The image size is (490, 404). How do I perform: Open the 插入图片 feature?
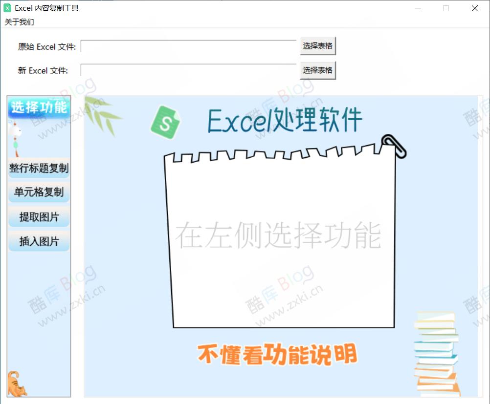(x=38, y=241)
